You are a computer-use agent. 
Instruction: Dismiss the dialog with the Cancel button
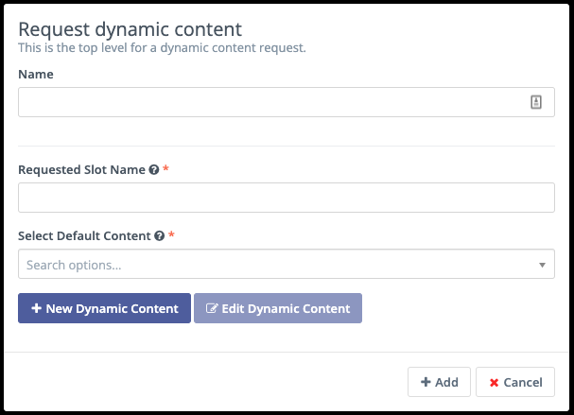coord(514,383)
